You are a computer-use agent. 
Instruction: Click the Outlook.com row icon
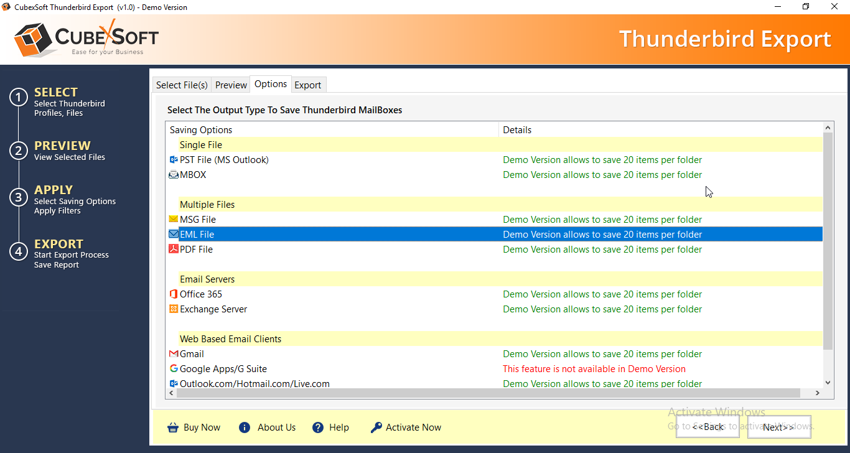(174, 384)
